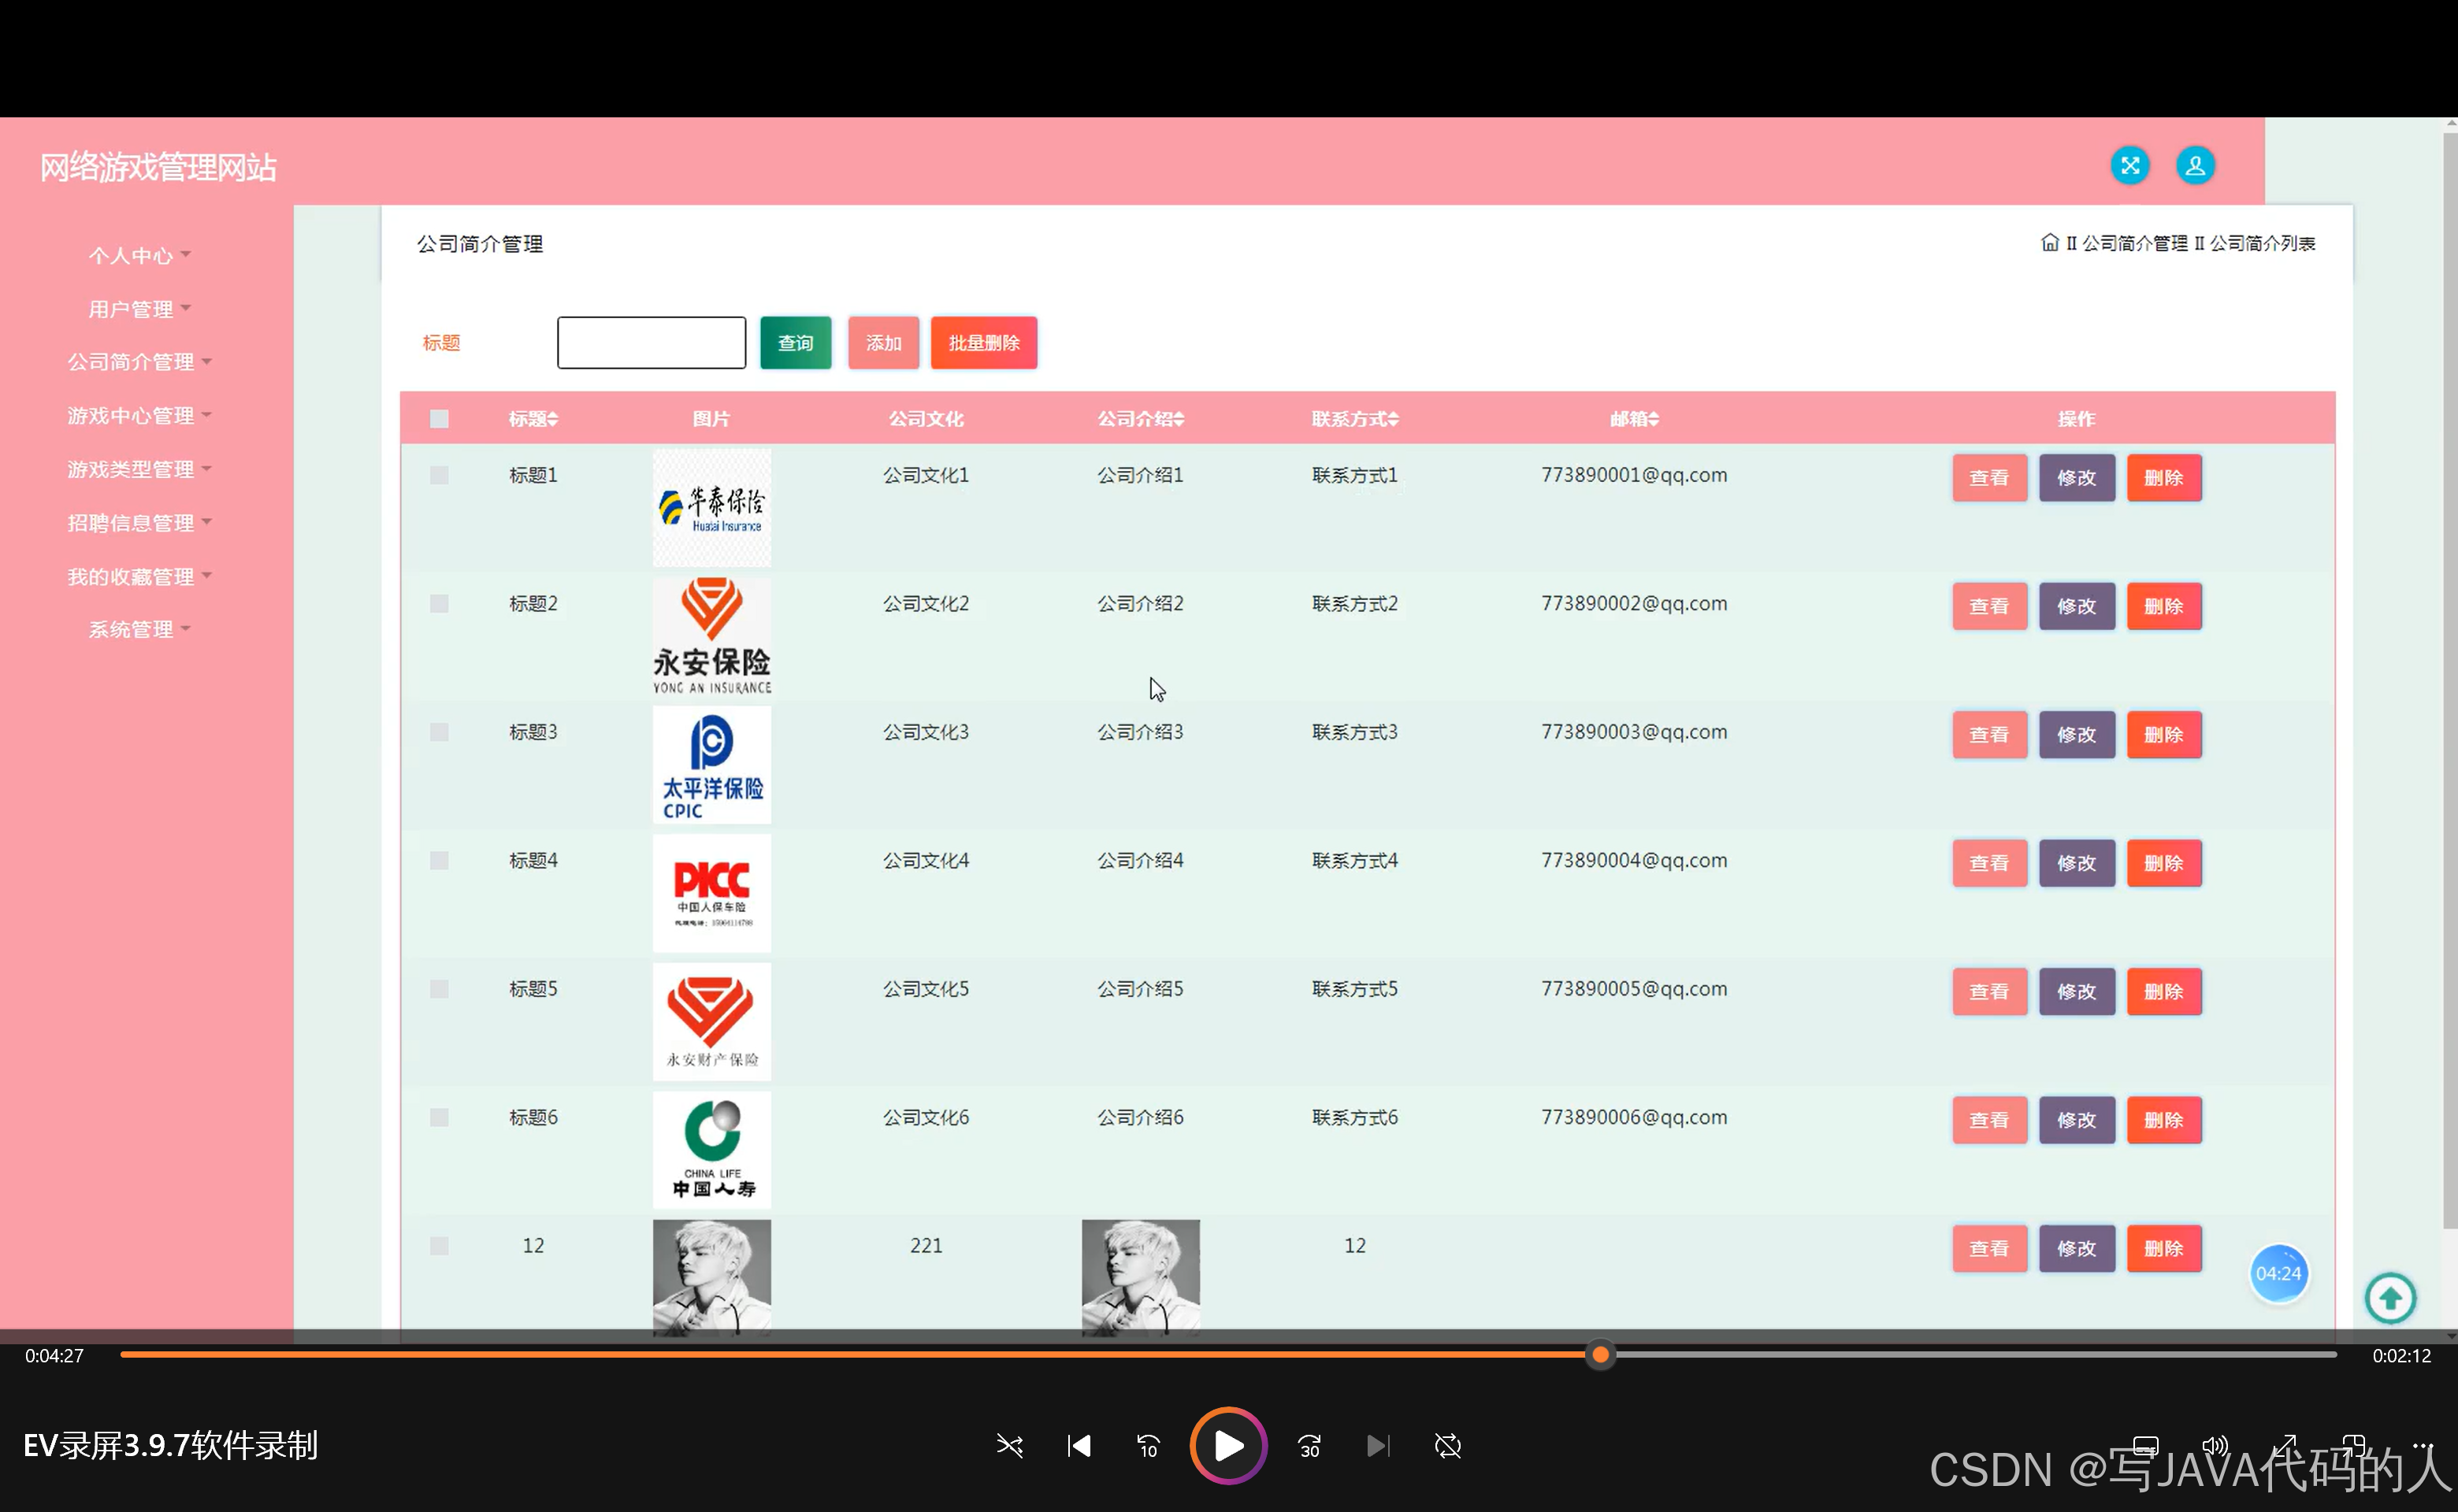2458x1512 pixels.
Task: Tick the checkbox for 标题4 row
Action: tap(439, 861)
